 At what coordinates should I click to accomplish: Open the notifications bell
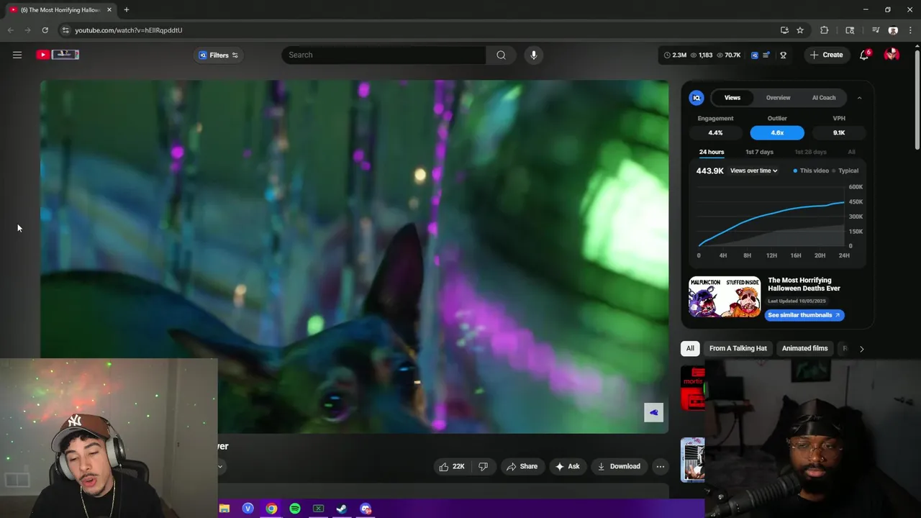pos(864,55)
